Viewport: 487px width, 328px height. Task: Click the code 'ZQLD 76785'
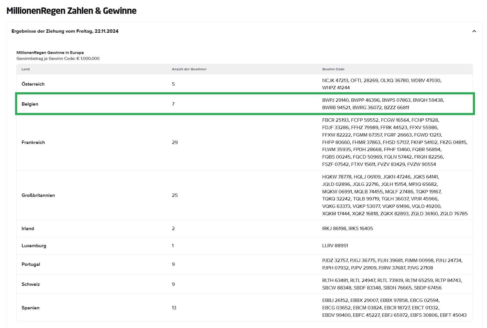[454, 214]
